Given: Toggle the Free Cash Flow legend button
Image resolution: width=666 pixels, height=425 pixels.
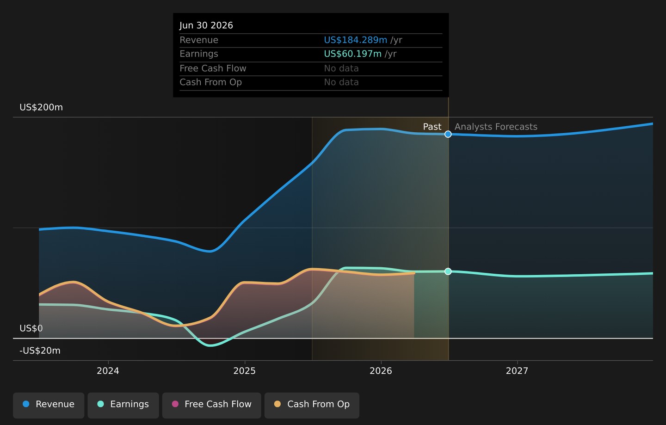Looking at the screenshot, I should pyautogui.click(x=211, y=405).
